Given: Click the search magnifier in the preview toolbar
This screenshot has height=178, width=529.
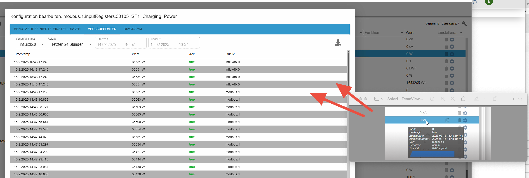Looking at the screenshot, I should (520, 99).
